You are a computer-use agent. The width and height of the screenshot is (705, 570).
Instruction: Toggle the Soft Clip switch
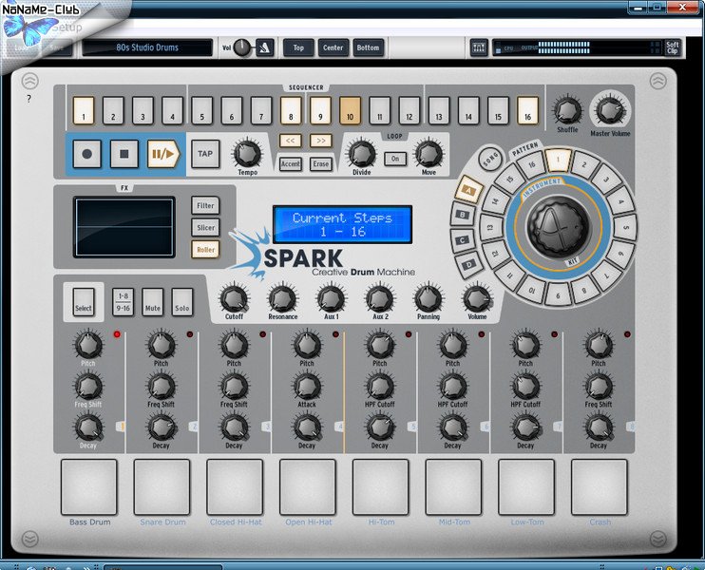(x=673, y=47)
